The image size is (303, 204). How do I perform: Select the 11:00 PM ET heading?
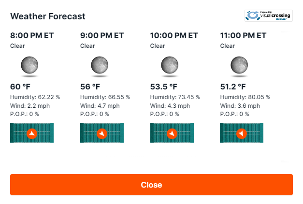click(x=243, y=36)
